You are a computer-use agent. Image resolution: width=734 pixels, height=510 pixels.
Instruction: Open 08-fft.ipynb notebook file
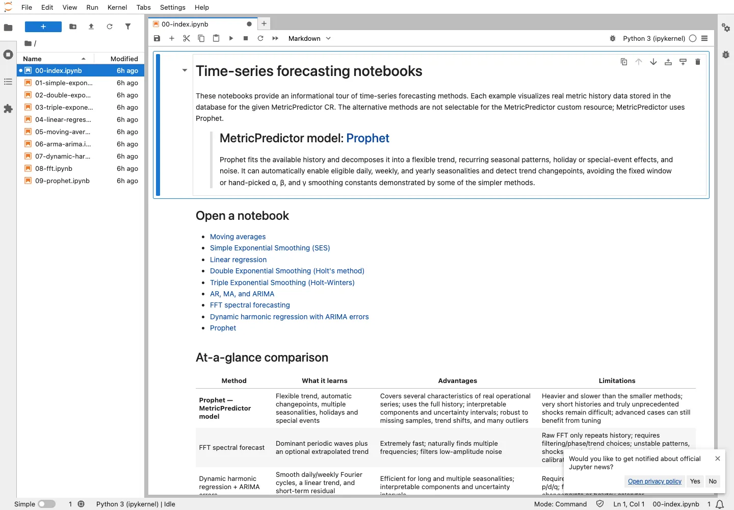(81, 168)
